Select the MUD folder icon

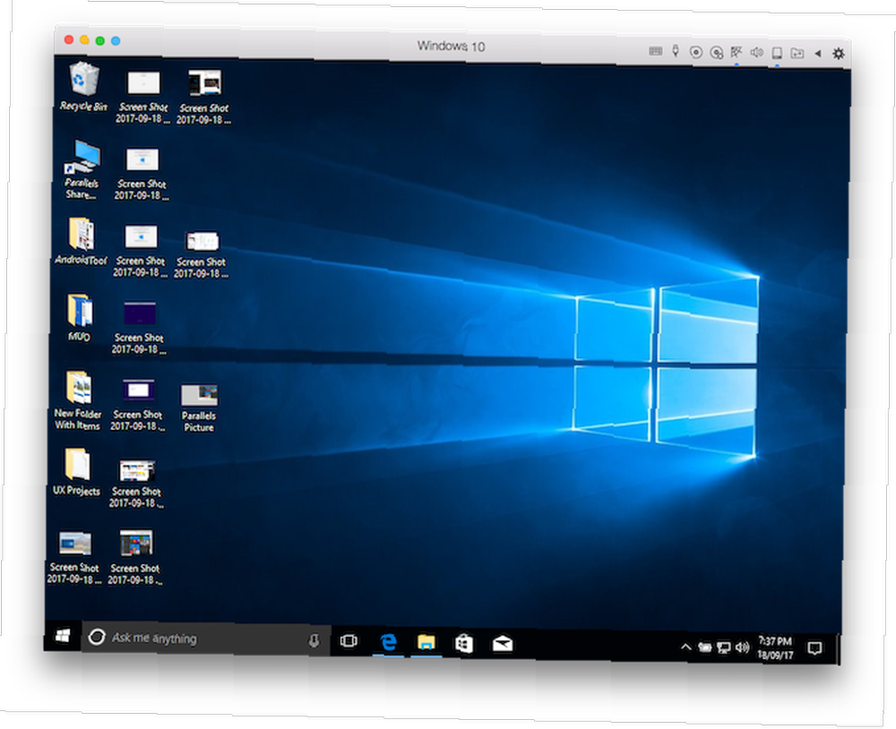(80, 318)
